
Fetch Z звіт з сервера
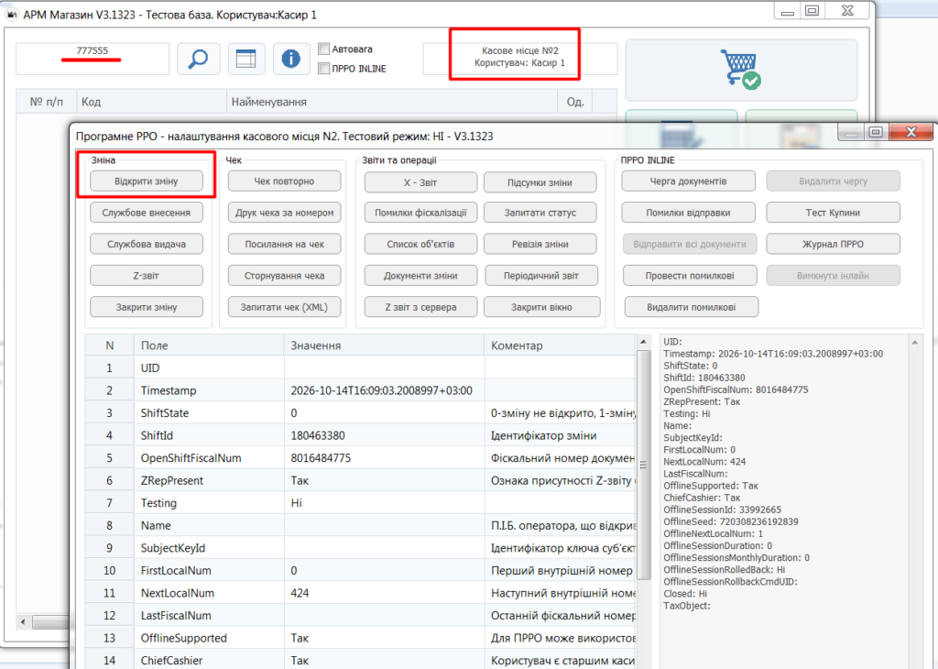[x=420, y=307]
